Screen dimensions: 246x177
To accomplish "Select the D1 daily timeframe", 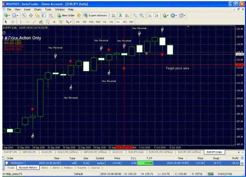I will click(118, 22).
